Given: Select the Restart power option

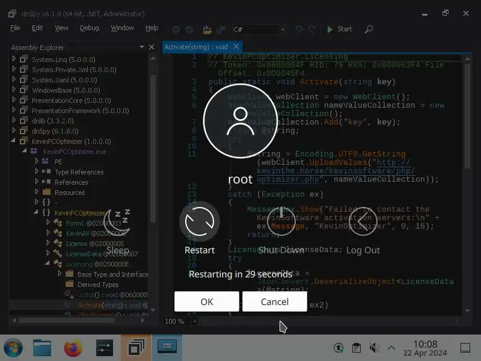Looking at the screenshot, I should (200, 221).
